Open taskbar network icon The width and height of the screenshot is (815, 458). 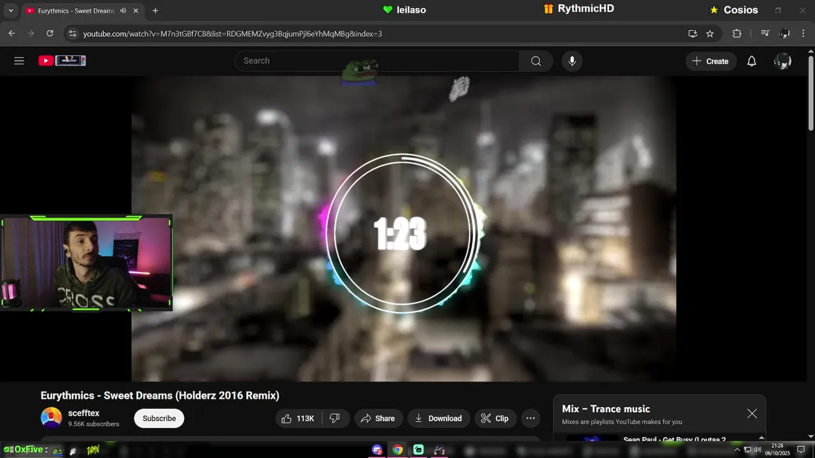coord(748,450)
